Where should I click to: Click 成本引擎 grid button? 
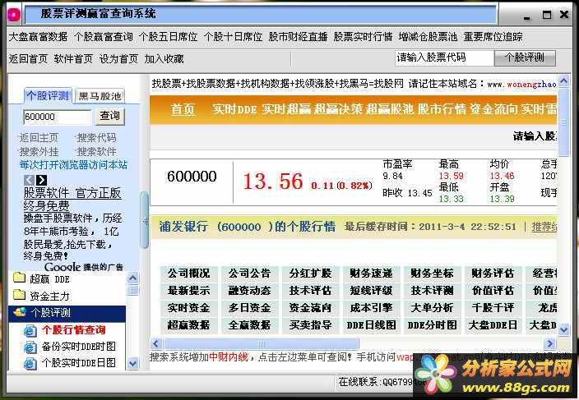tap(372, 308)
